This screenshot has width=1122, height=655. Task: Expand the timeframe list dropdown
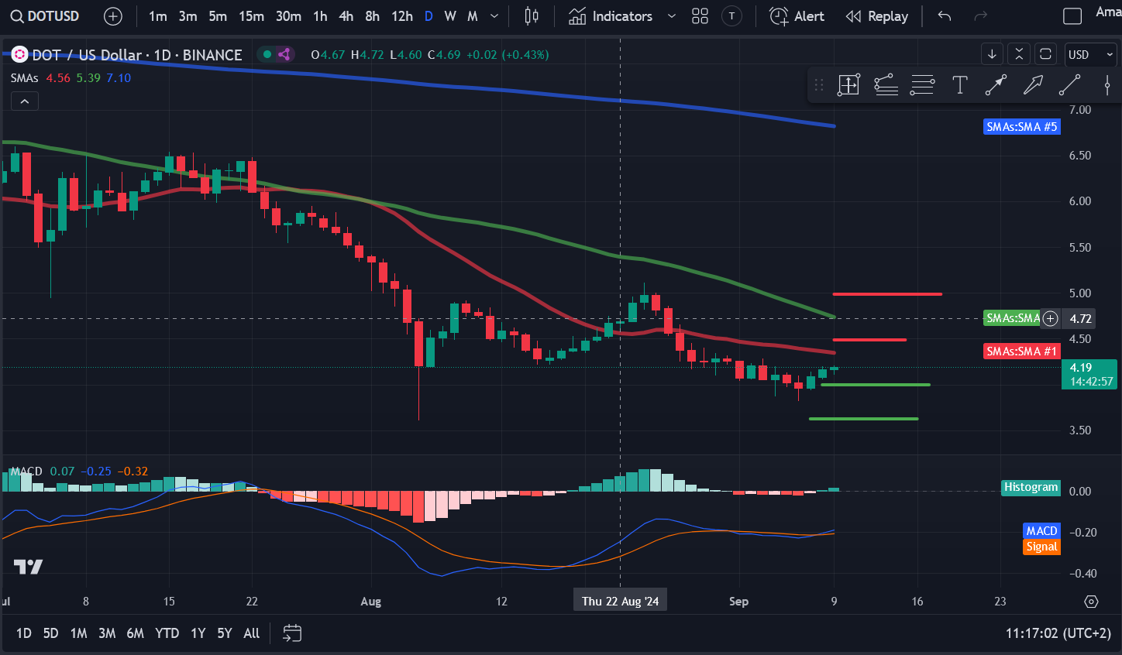[x=494, y=16]
